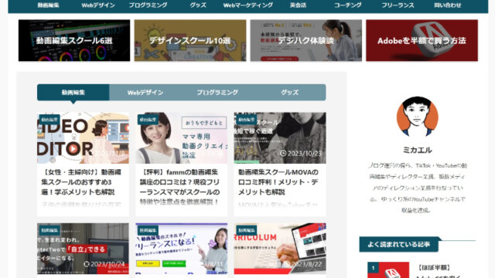495x278 pixels.
Task: Open the CURRICULUM thumbnail dated 2023/8/22
Action: coord(280,249)
